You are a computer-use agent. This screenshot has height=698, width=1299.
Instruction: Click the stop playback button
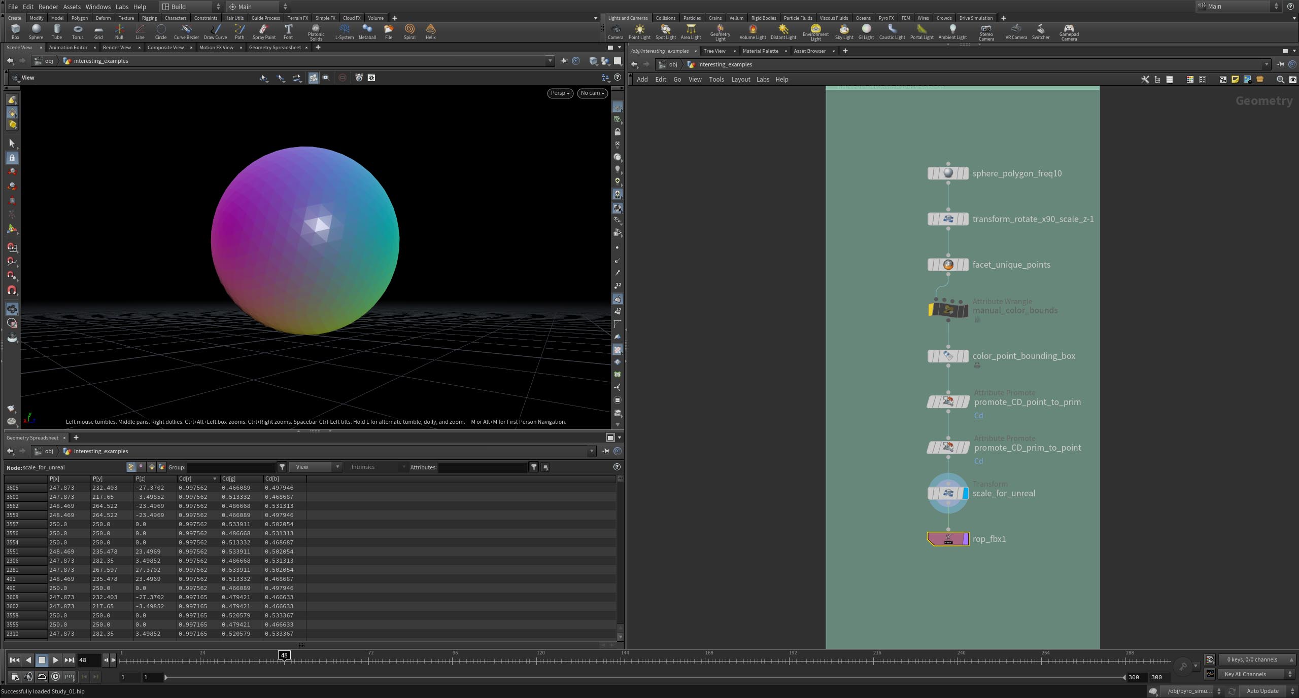click(42, 660)
